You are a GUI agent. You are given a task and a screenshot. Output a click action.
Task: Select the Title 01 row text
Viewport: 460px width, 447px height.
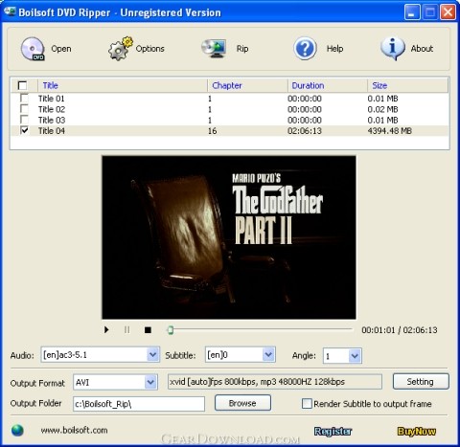click(52, 99)
